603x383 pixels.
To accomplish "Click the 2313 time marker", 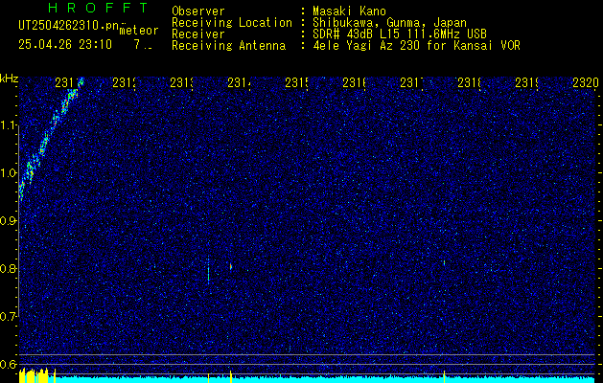I will point(181,83).
